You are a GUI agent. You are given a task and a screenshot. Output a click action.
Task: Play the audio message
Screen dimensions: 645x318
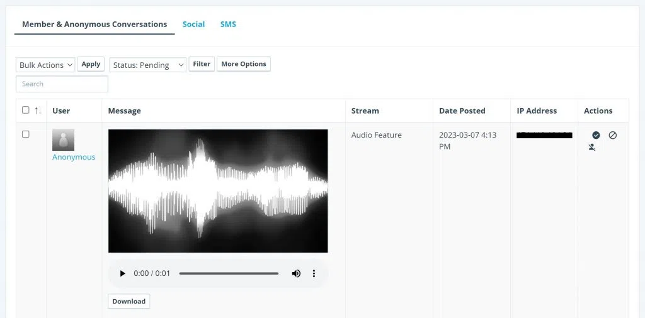point(123,274)
